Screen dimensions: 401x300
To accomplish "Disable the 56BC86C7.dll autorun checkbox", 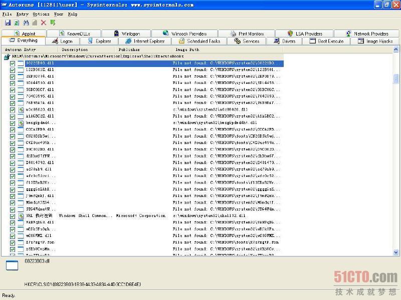I will tap(12, 90).
